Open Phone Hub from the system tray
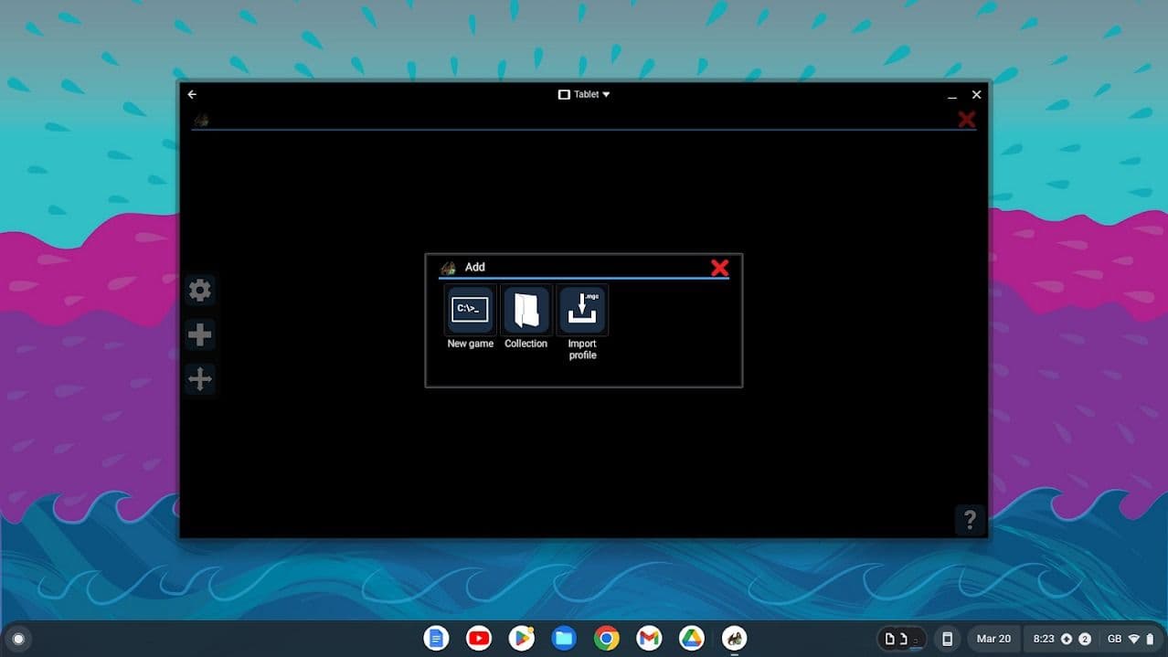The width and height of the screenshot is (1168, 657). [948, 638]
